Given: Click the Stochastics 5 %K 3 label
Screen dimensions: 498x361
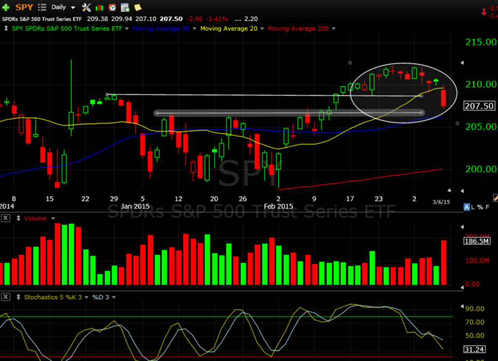Looking at the screenshot, I should coord(53,297).
